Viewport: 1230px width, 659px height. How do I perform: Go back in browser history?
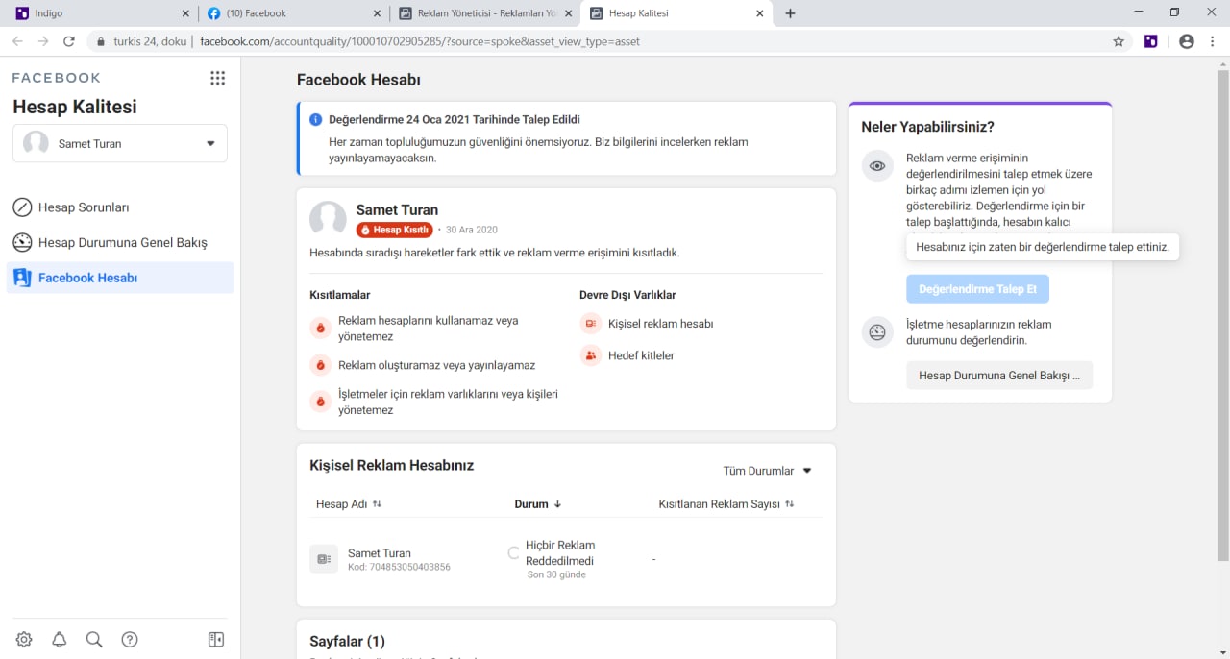point(17,41)
